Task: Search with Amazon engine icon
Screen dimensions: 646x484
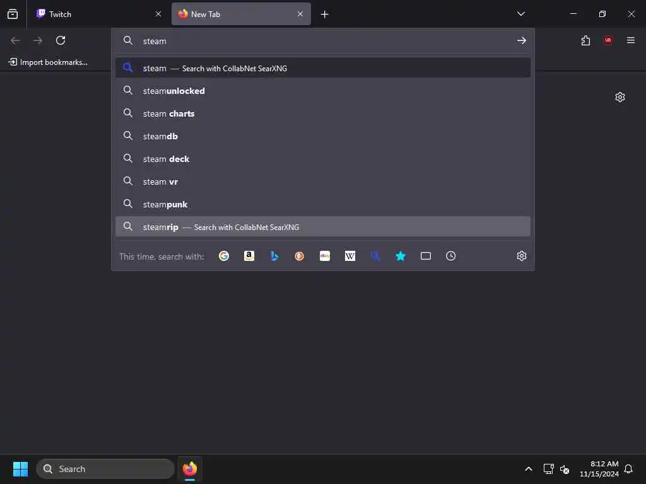Action: (x=249, y=256)
